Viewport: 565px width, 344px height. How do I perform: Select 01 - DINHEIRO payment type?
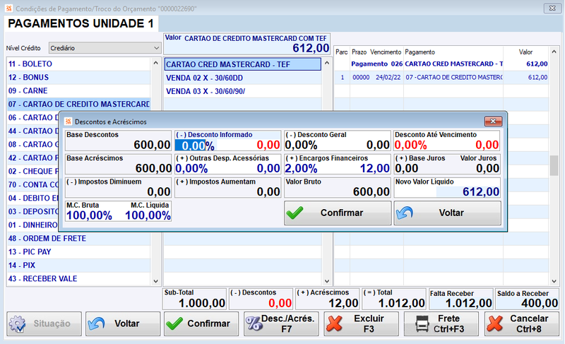tap(32, 225)
